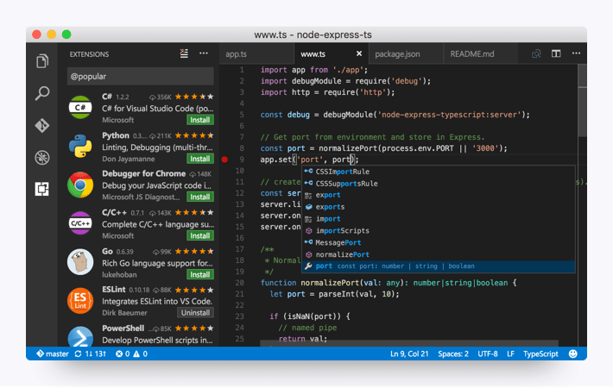Open editor more actions ellipsis menu
Screen dimensions: 613x388
click(576, 53)
